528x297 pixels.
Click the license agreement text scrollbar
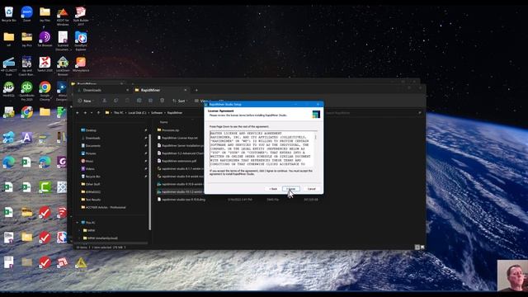point(315,148)
